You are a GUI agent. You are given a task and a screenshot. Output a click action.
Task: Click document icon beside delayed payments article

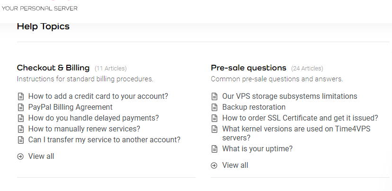20,118
